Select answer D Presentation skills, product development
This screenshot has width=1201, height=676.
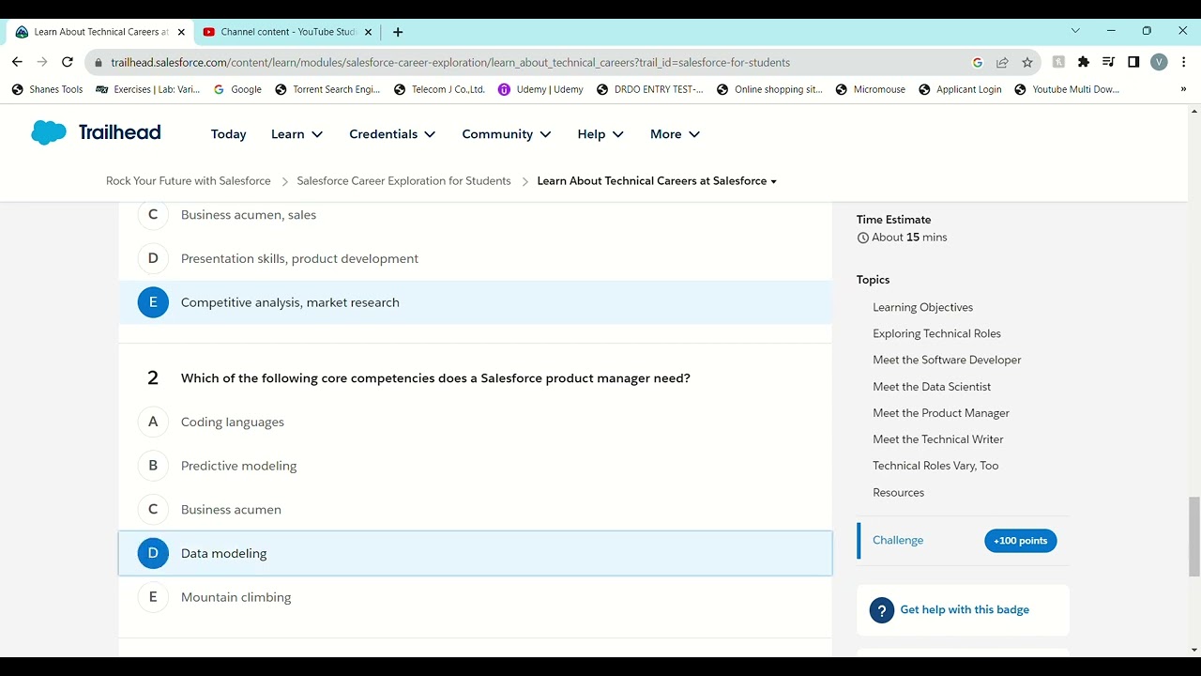476,258
